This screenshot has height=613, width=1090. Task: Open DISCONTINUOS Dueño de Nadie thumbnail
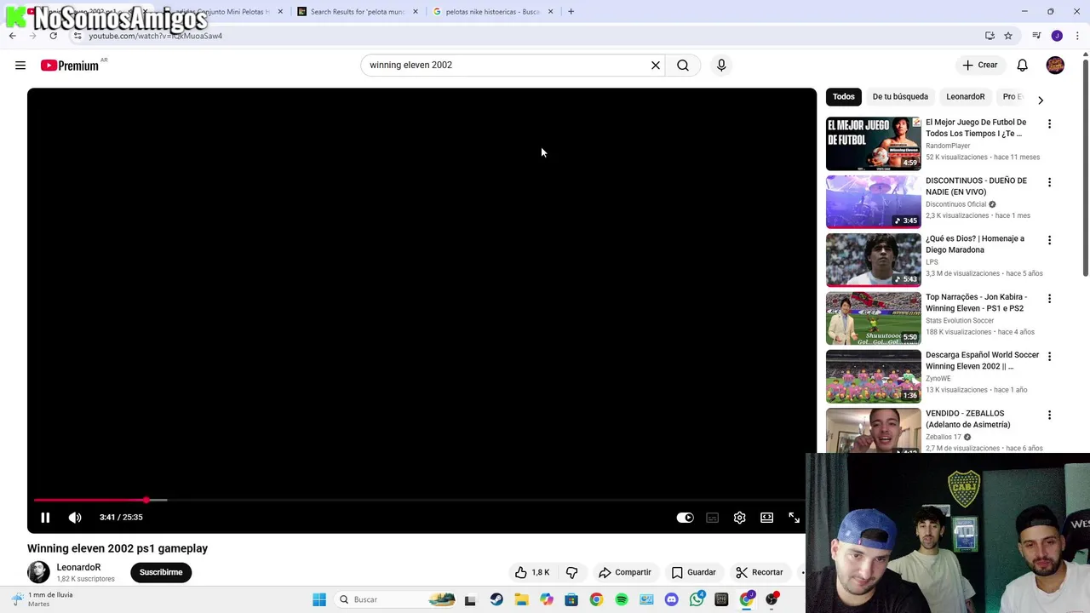873,202
